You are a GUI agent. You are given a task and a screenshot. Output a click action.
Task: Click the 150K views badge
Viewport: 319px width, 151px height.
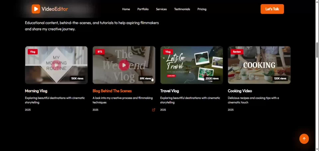(x=77, y=79)
